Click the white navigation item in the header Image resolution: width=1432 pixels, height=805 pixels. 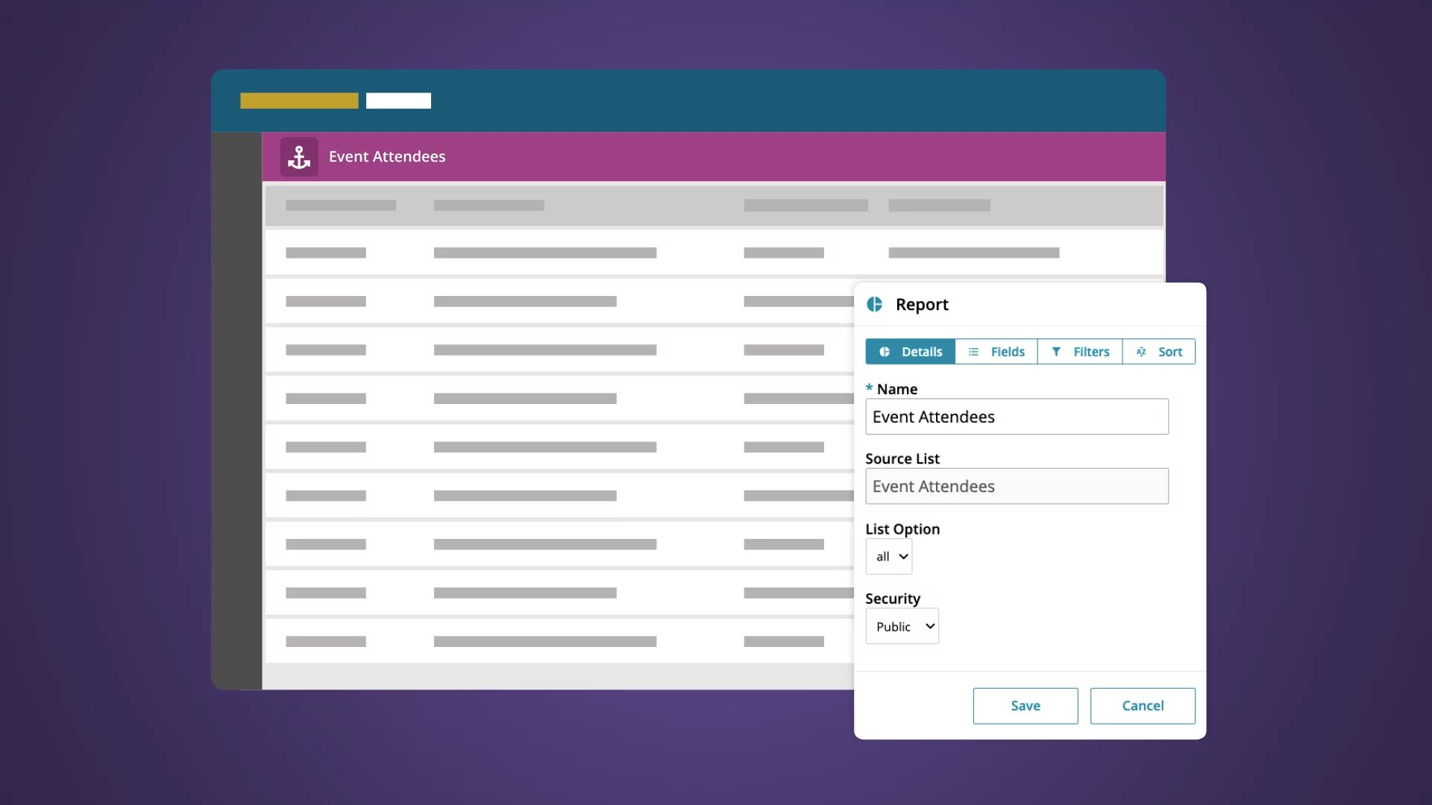pyautogui.click(x=398, y=100)
